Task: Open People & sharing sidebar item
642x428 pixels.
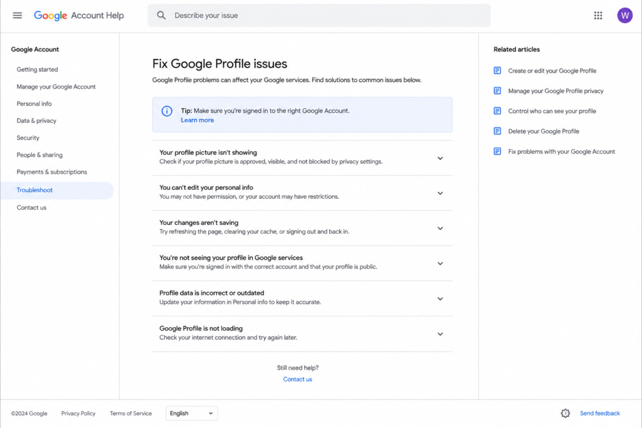Action: tap(39, 155)
